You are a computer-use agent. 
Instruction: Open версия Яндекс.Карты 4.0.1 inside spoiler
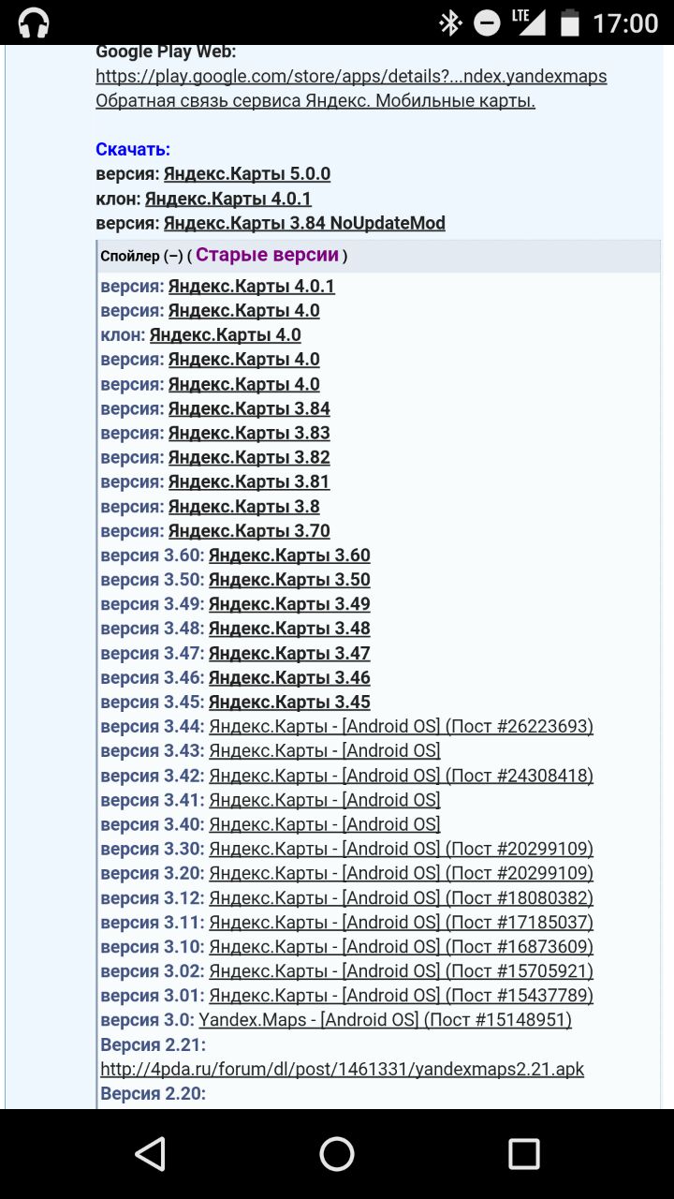pyautogui.click(x=252, y=287)
